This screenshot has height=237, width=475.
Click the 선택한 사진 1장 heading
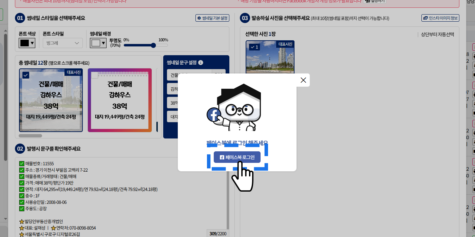[260, 34]
